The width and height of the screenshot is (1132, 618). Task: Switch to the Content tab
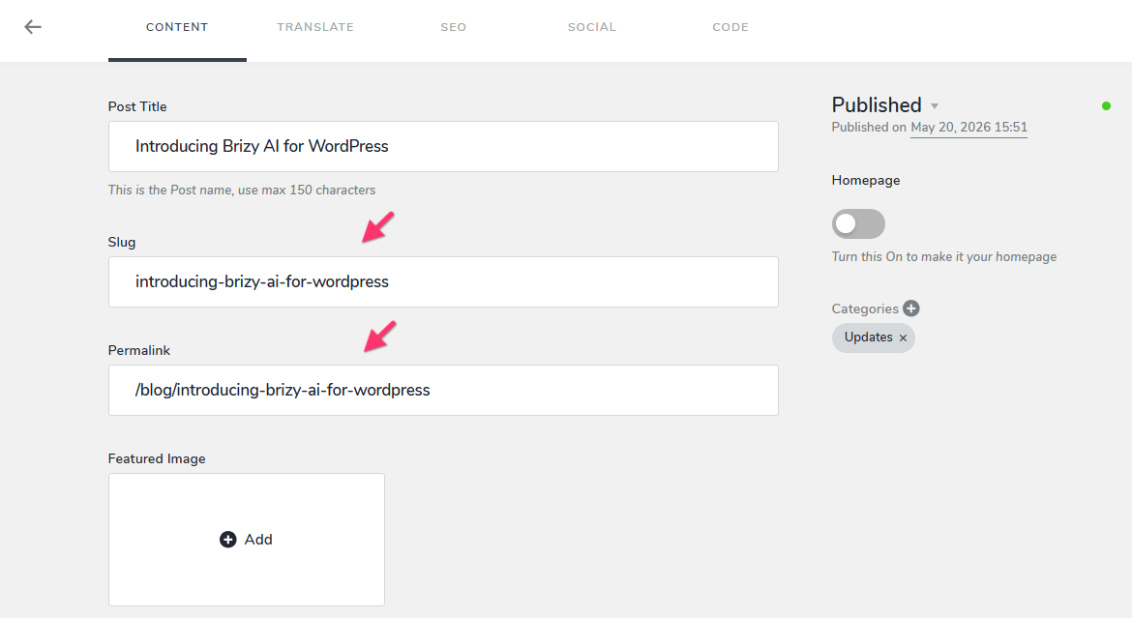(x=177, y=27)
